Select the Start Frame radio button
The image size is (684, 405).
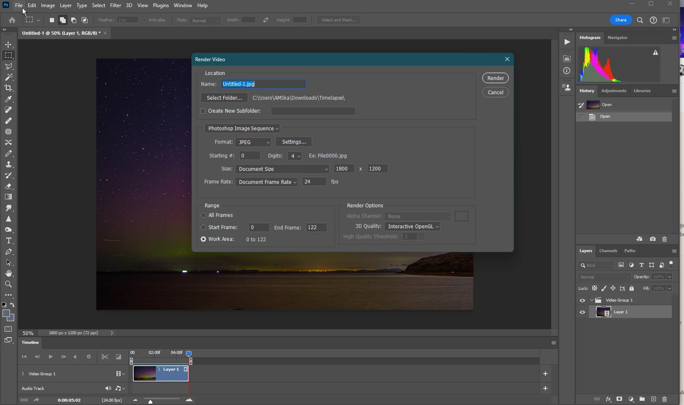204,227
